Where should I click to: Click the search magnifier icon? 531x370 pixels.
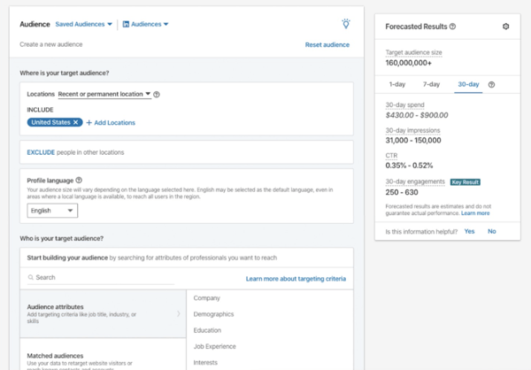28,277
